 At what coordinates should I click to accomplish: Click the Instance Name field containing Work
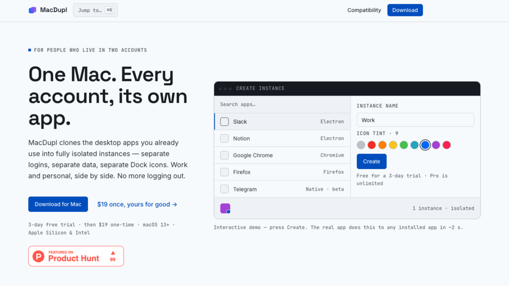click(x=415, y=120)
